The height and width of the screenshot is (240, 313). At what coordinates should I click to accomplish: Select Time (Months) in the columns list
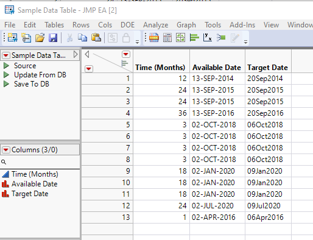click(x=35, y=174)
